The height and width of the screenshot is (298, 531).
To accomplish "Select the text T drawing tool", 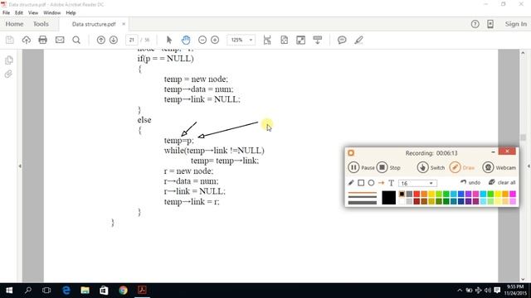I will pyautogui.click(x=391, y=183).
